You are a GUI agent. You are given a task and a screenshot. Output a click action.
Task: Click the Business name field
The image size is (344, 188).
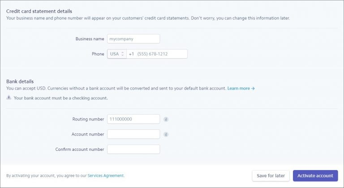coord(133,39)
